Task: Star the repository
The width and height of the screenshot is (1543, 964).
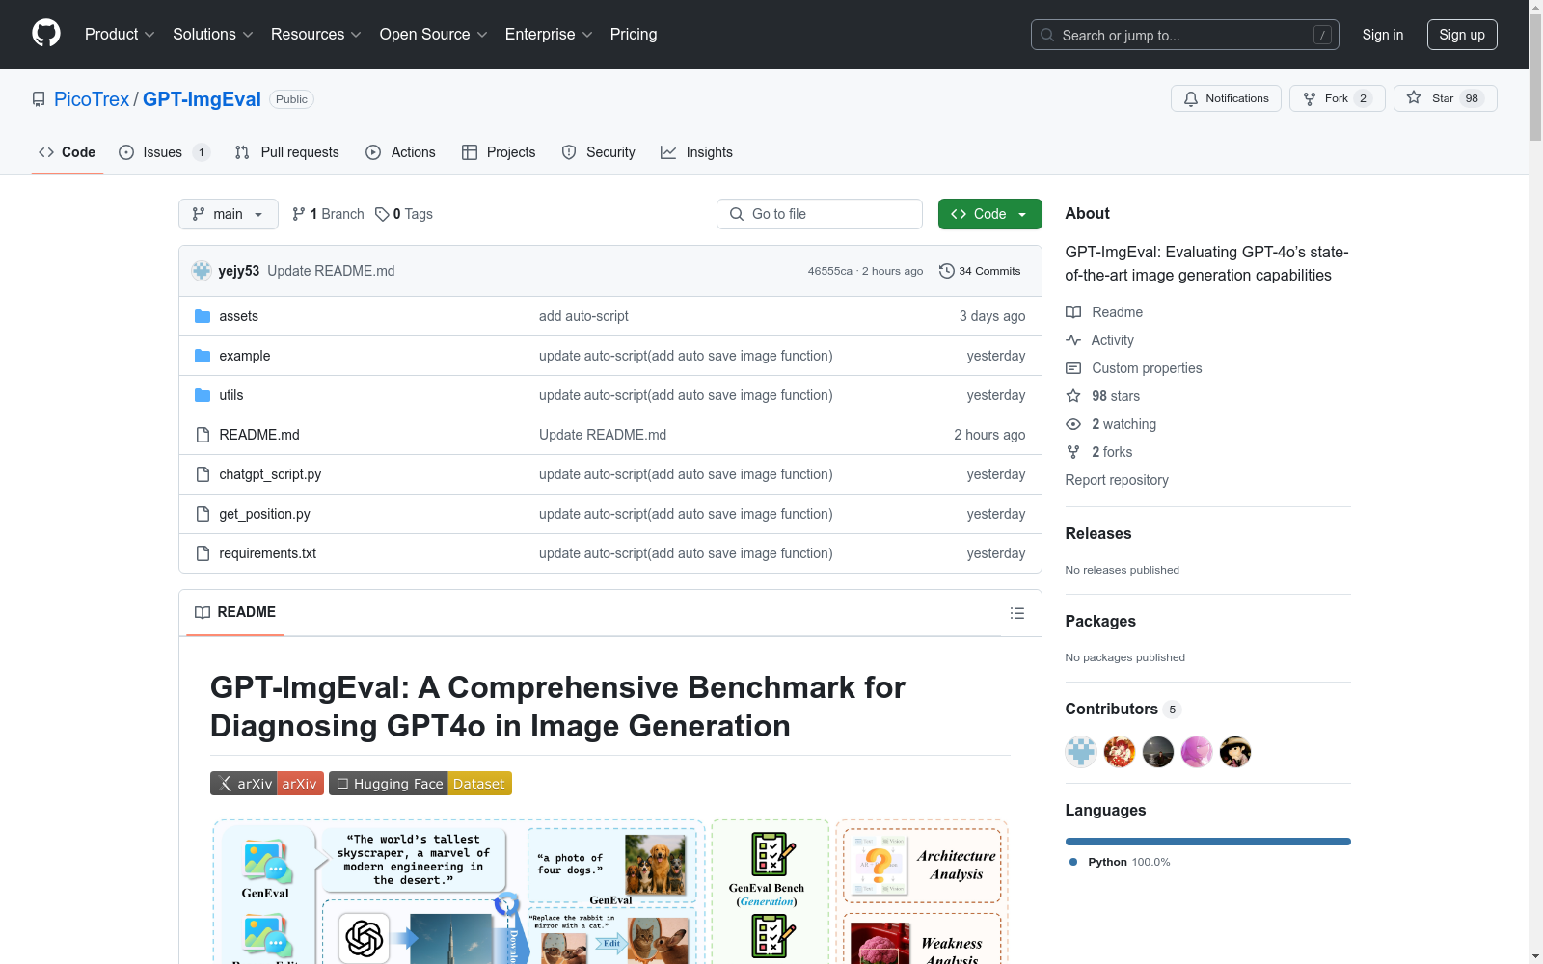Action: tap(1445, 98)
